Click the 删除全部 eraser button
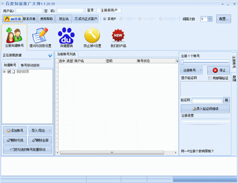Screen dimensions: 238x183 pos(40,140)
